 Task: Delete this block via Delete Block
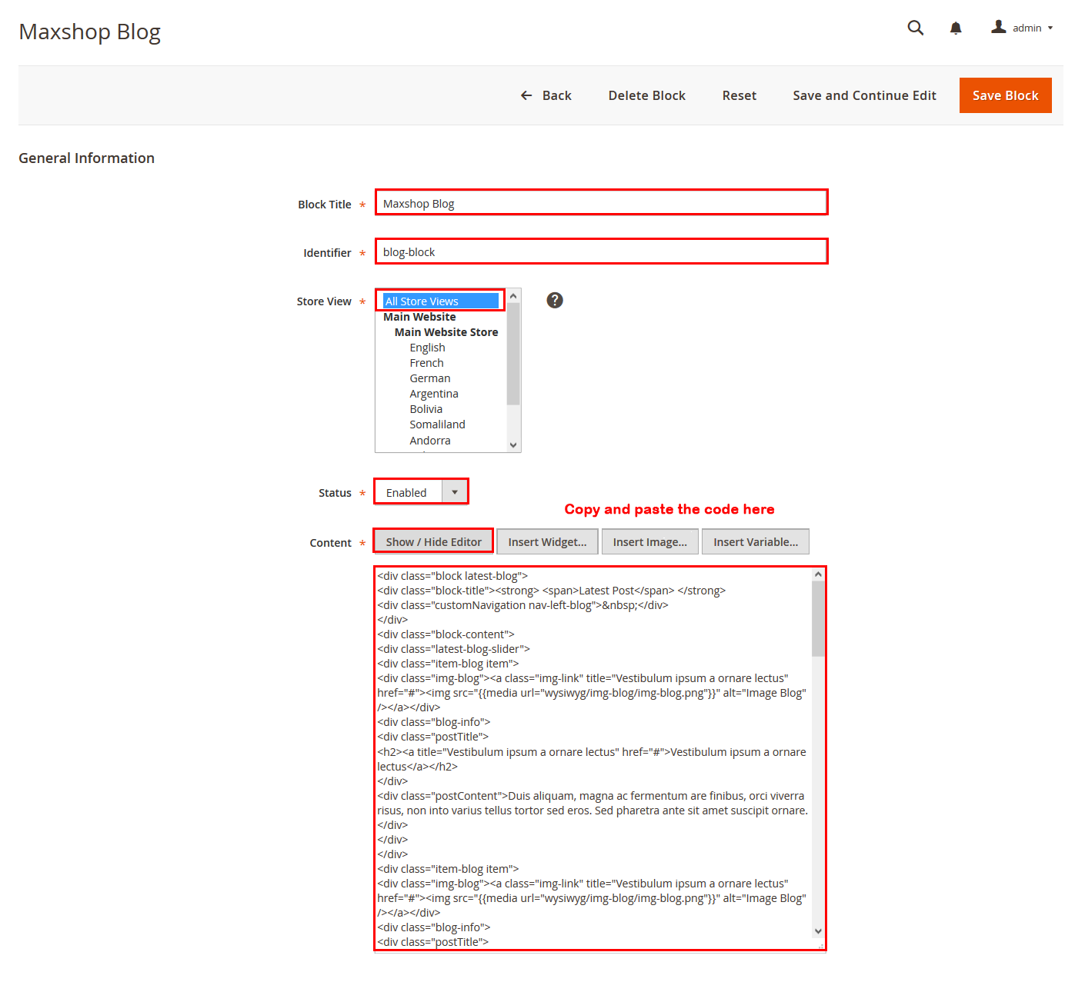646,95
